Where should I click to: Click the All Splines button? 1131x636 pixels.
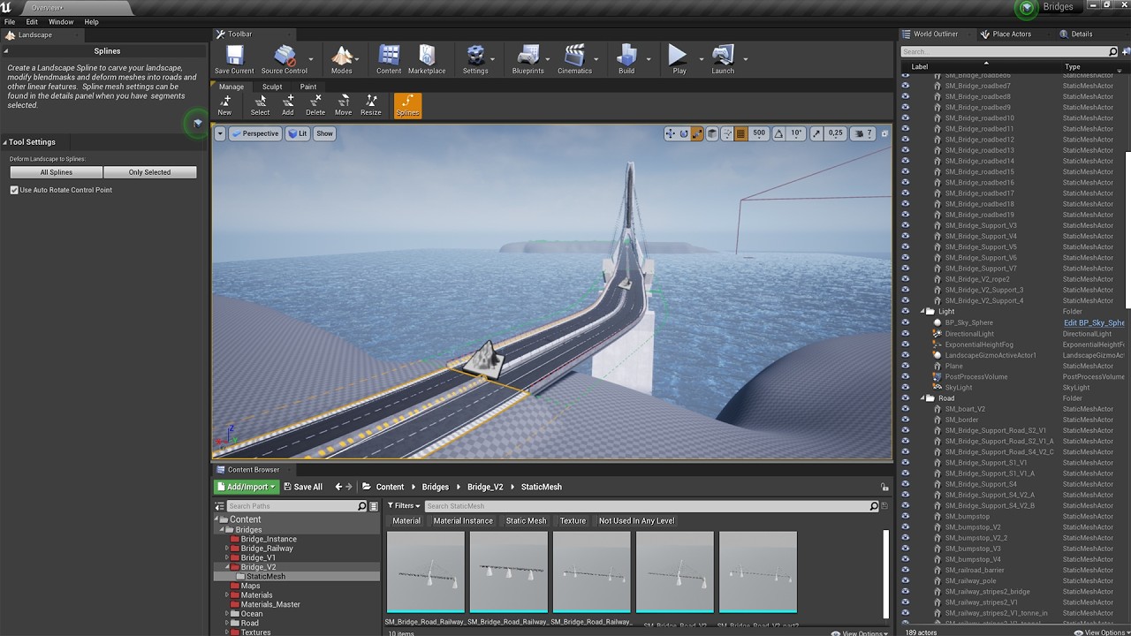point(57,172)
